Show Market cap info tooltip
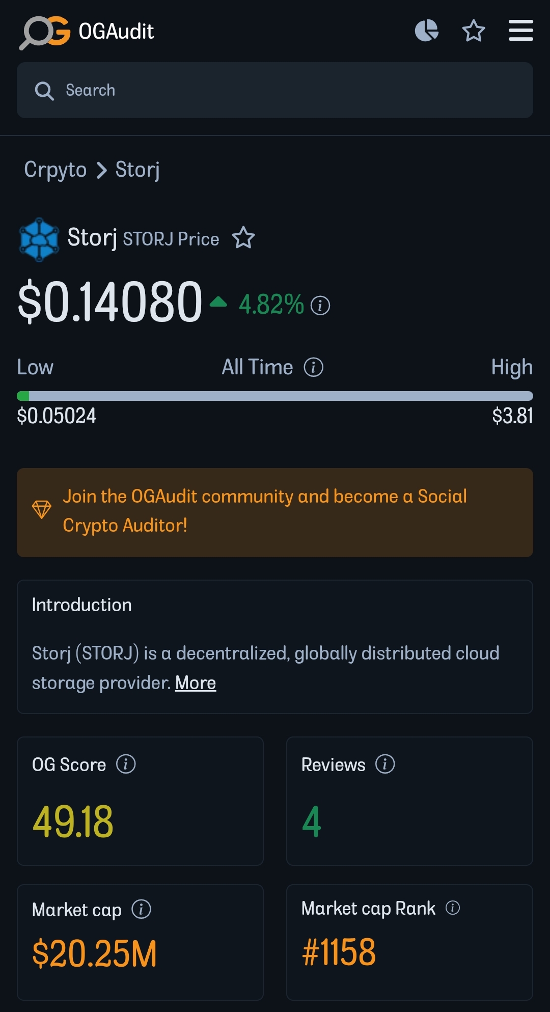The width and height of the screenshot is (550, 1012). pos(141,909)
